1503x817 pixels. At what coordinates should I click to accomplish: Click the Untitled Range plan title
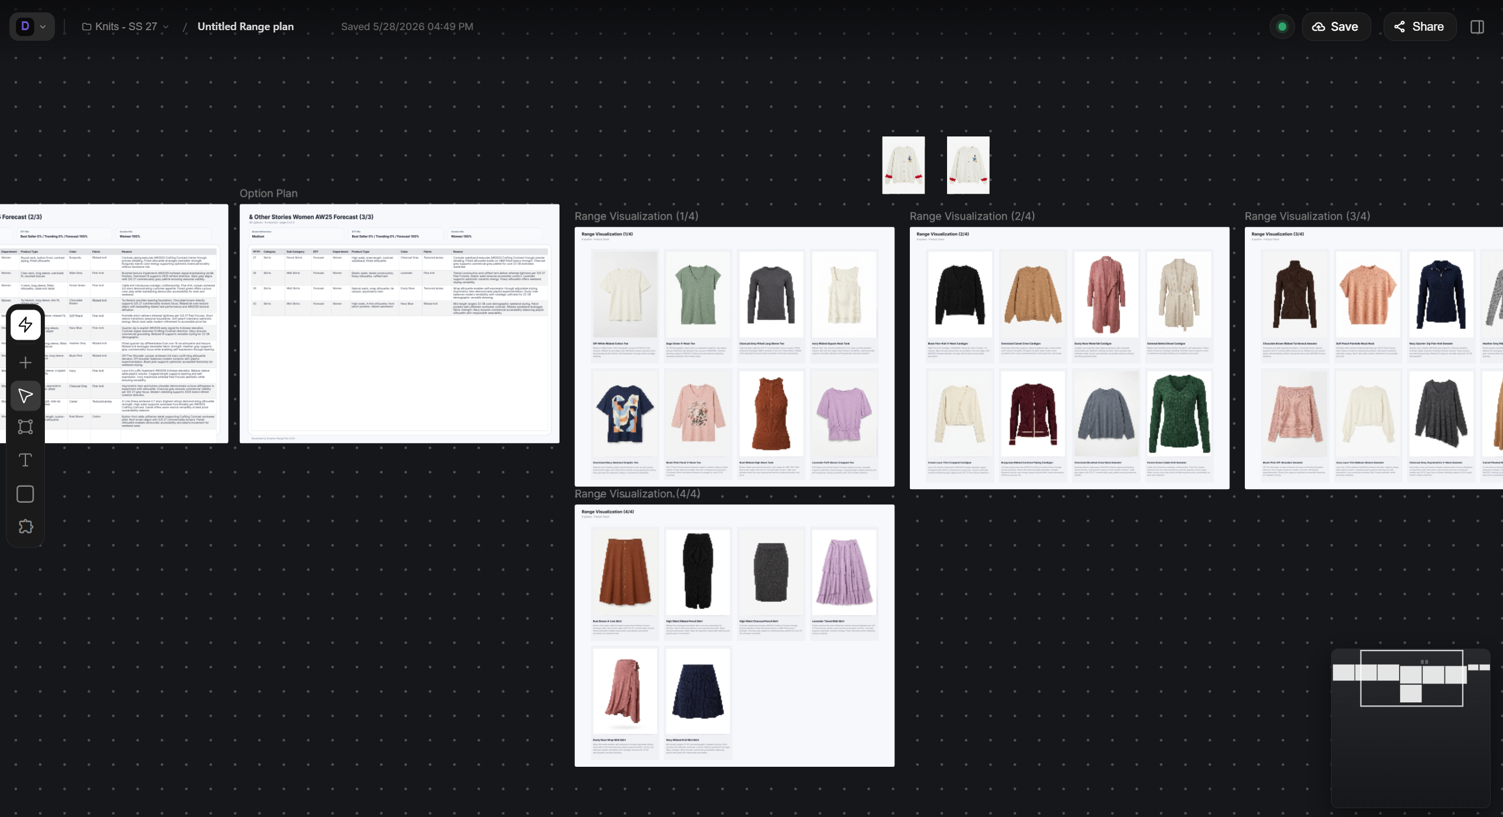tap(245, 27)
